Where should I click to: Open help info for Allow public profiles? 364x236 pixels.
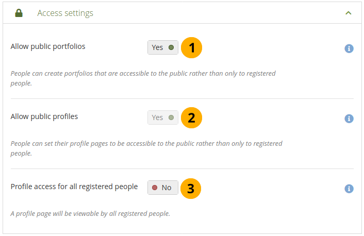349,119
